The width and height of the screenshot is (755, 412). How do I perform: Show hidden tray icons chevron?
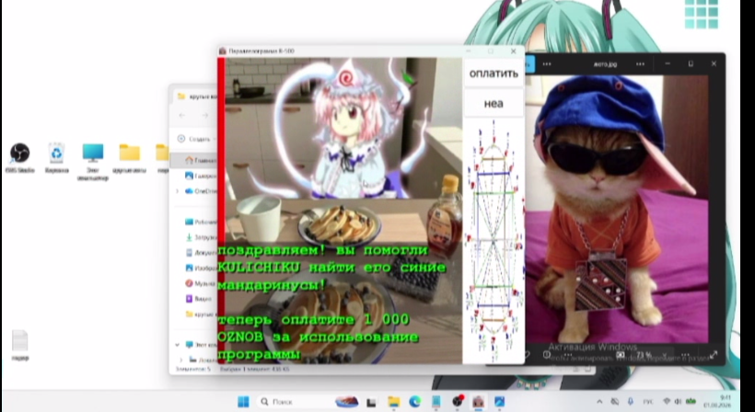[x=599, y=401]
